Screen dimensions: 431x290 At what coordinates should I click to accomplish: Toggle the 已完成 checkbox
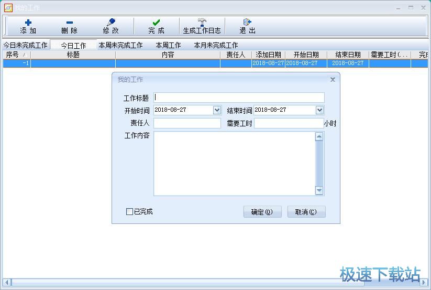pyautogui.click(x=129, y=211)
